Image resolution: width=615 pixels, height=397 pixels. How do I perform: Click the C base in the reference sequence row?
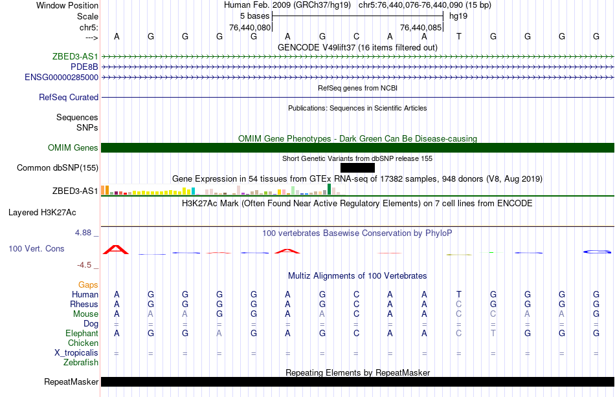[x=356, y=36]
